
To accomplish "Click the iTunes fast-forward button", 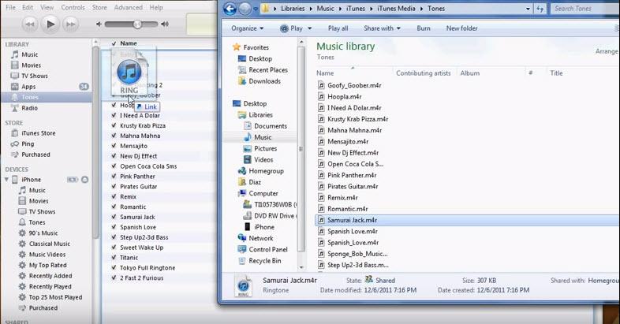I will [x=70, y=24].
